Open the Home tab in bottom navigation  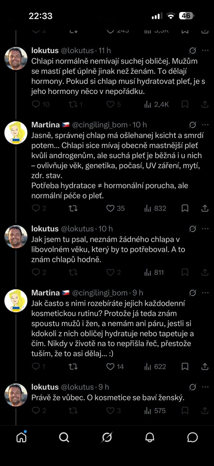click(21, 437)
